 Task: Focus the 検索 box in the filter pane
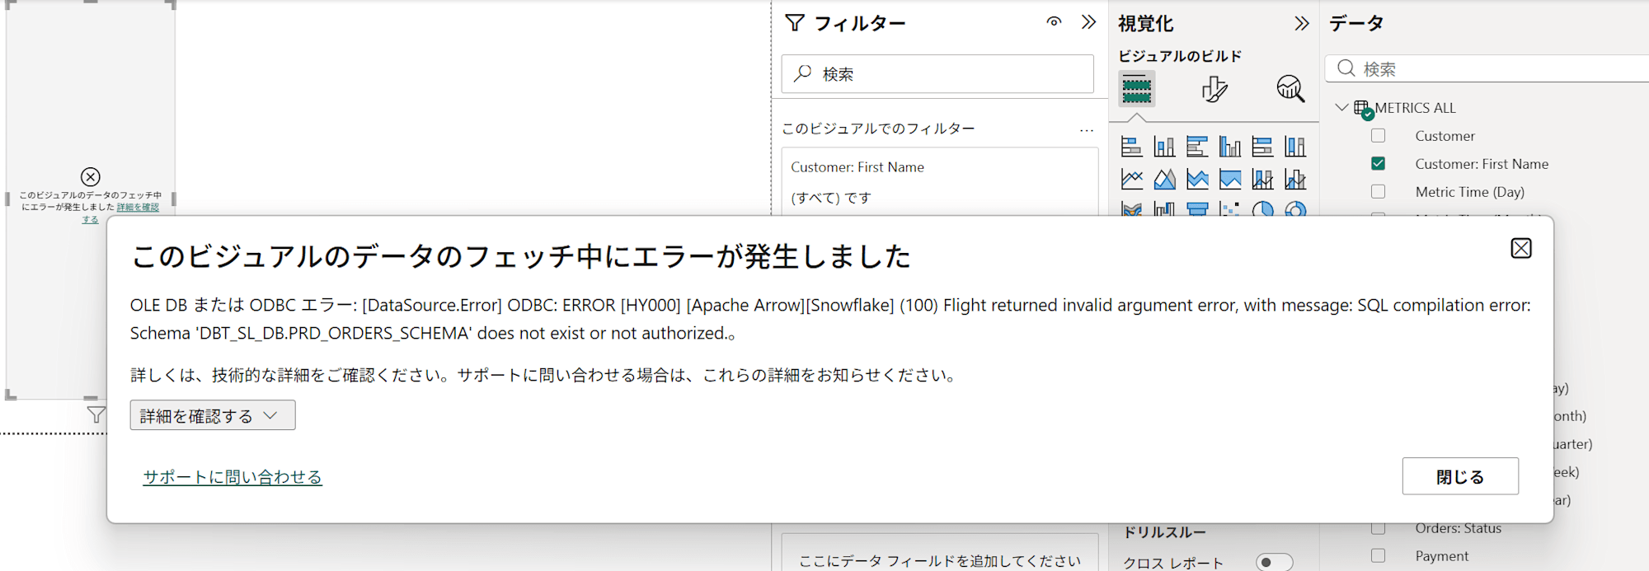937,74
